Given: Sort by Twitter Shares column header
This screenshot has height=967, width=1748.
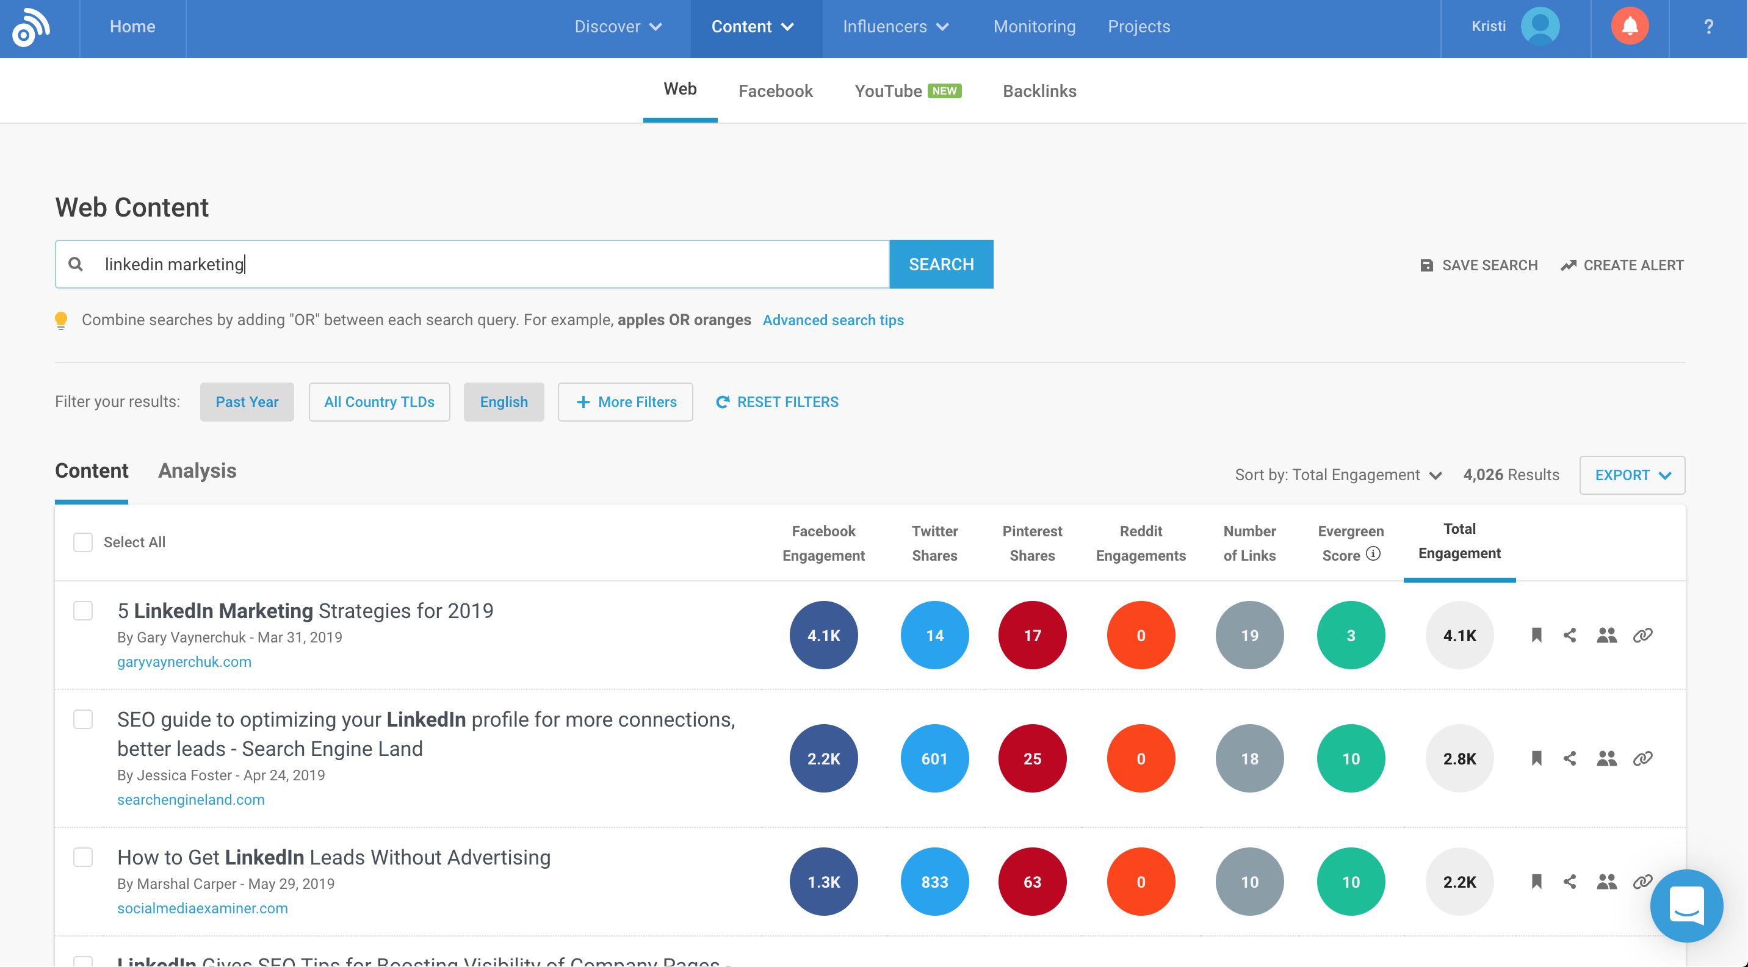Looking at the screenshot, I should coord(934,543).
